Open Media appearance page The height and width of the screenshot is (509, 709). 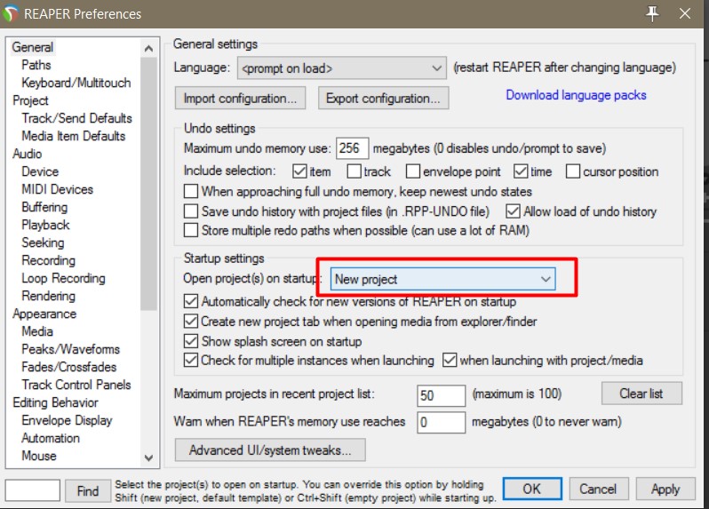pyautogui.click(x=37, y=331)
